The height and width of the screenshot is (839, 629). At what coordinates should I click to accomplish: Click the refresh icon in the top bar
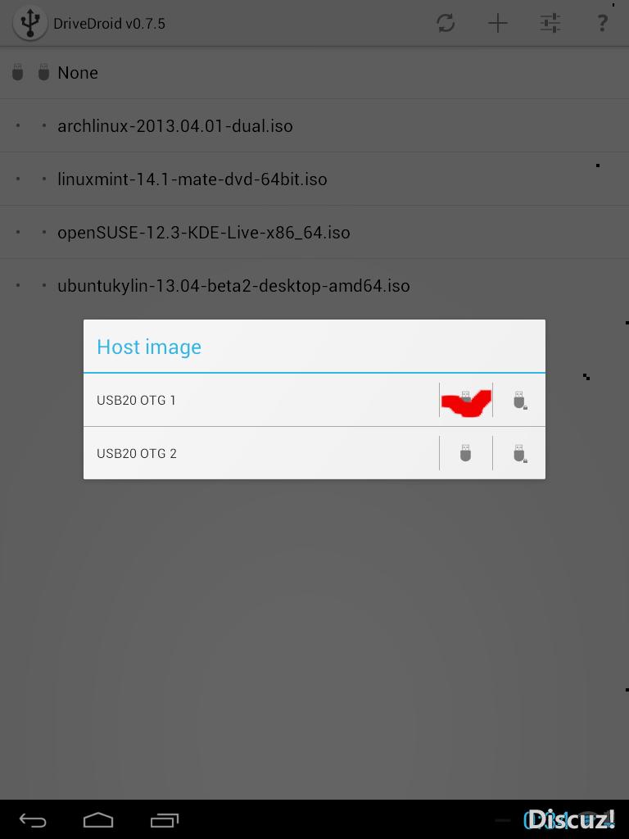(446, 23)
